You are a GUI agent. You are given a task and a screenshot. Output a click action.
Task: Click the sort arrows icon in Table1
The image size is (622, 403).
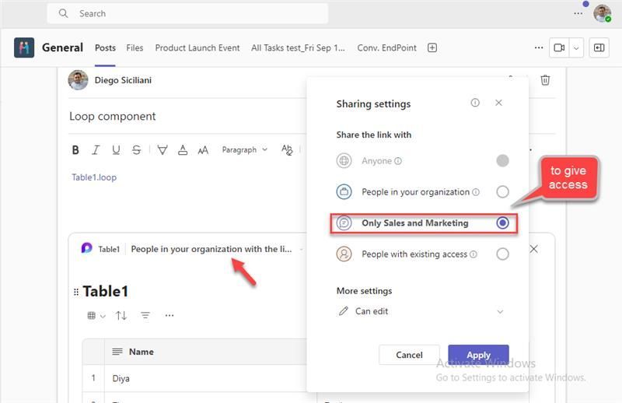[121, 315]
